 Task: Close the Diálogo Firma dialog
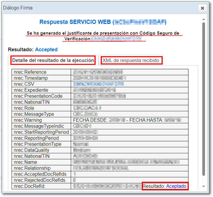click(x=202, y=8)
